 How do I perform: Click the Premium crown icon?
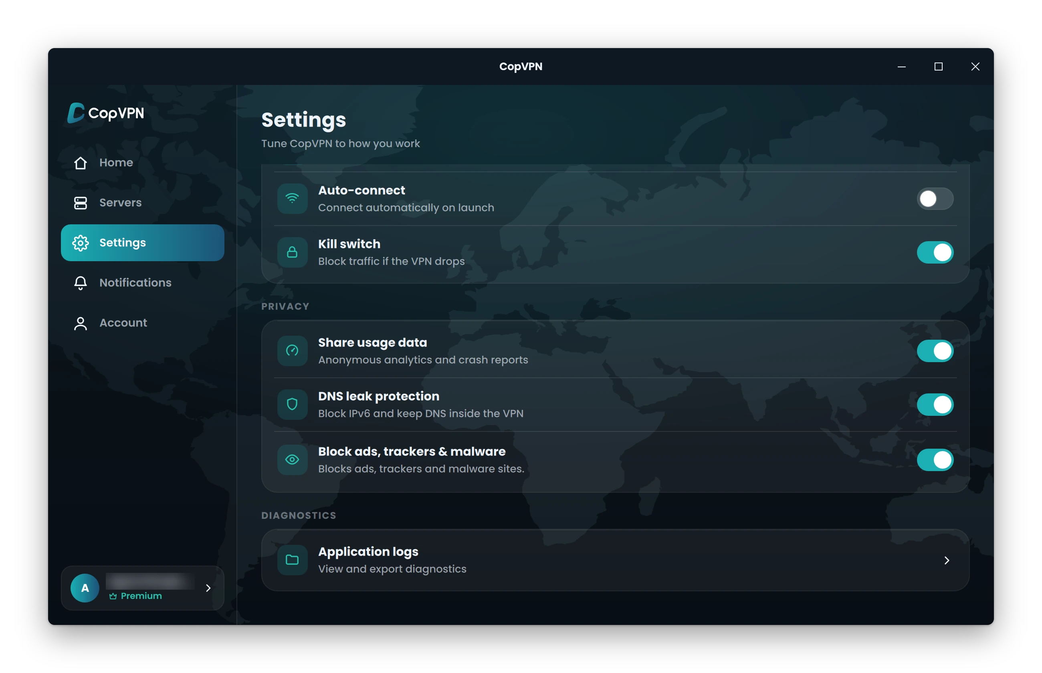113,596
